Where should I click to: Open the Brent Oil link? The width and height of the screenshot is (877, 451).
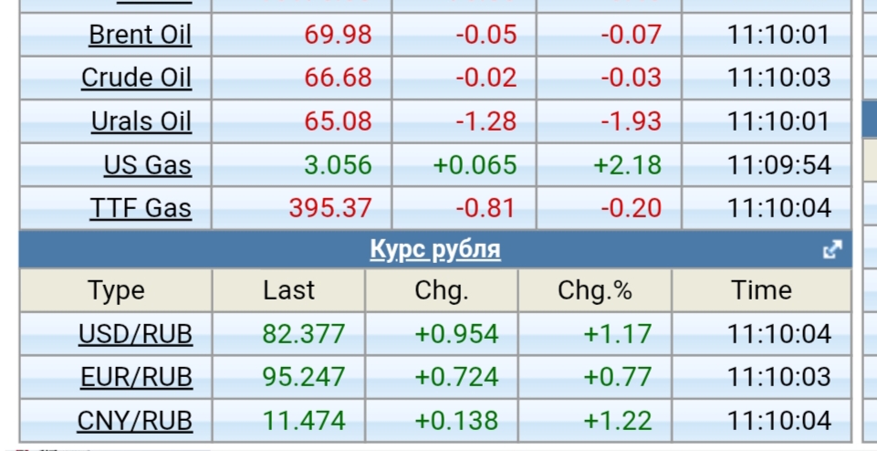tap(140, 36)
